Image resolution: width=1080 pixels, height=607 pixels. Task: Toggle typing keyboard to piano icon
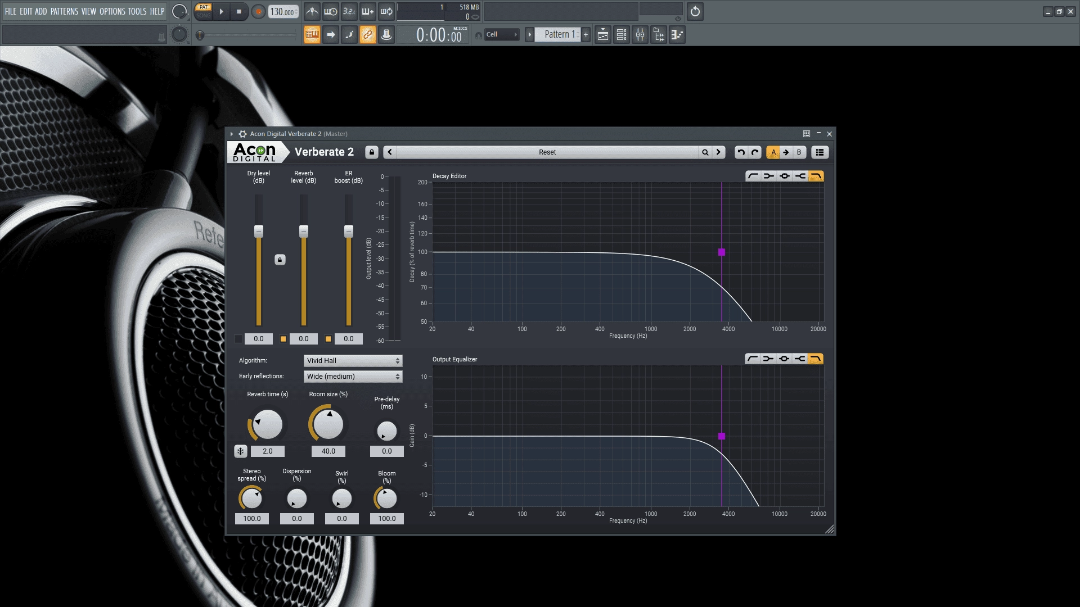(x=312, y=35)
